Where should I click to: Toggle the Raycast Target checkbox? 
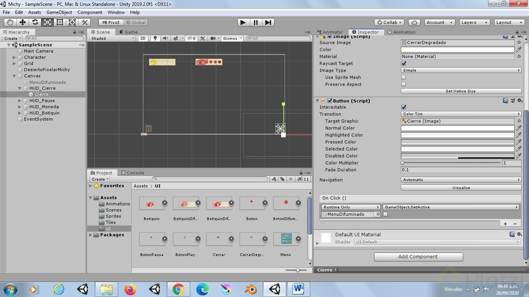(404, 63)
